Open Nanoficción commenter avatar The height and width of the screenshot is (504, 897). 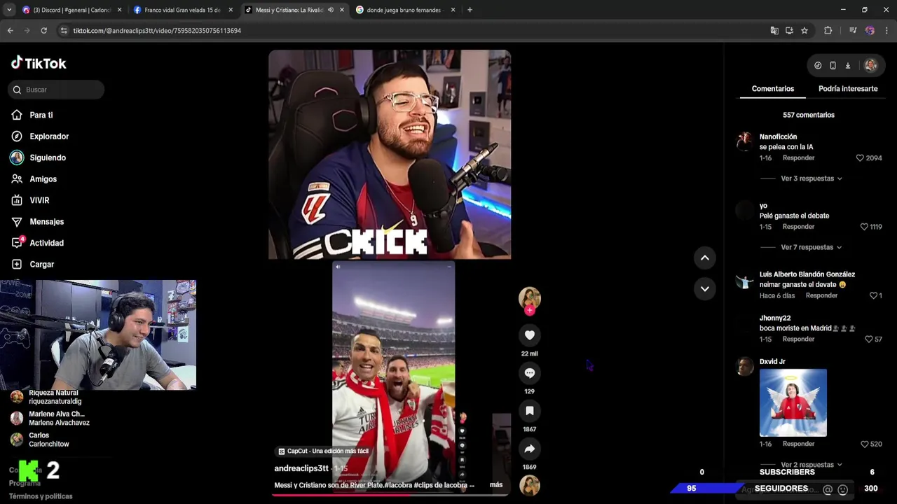[x=744, y=141]
